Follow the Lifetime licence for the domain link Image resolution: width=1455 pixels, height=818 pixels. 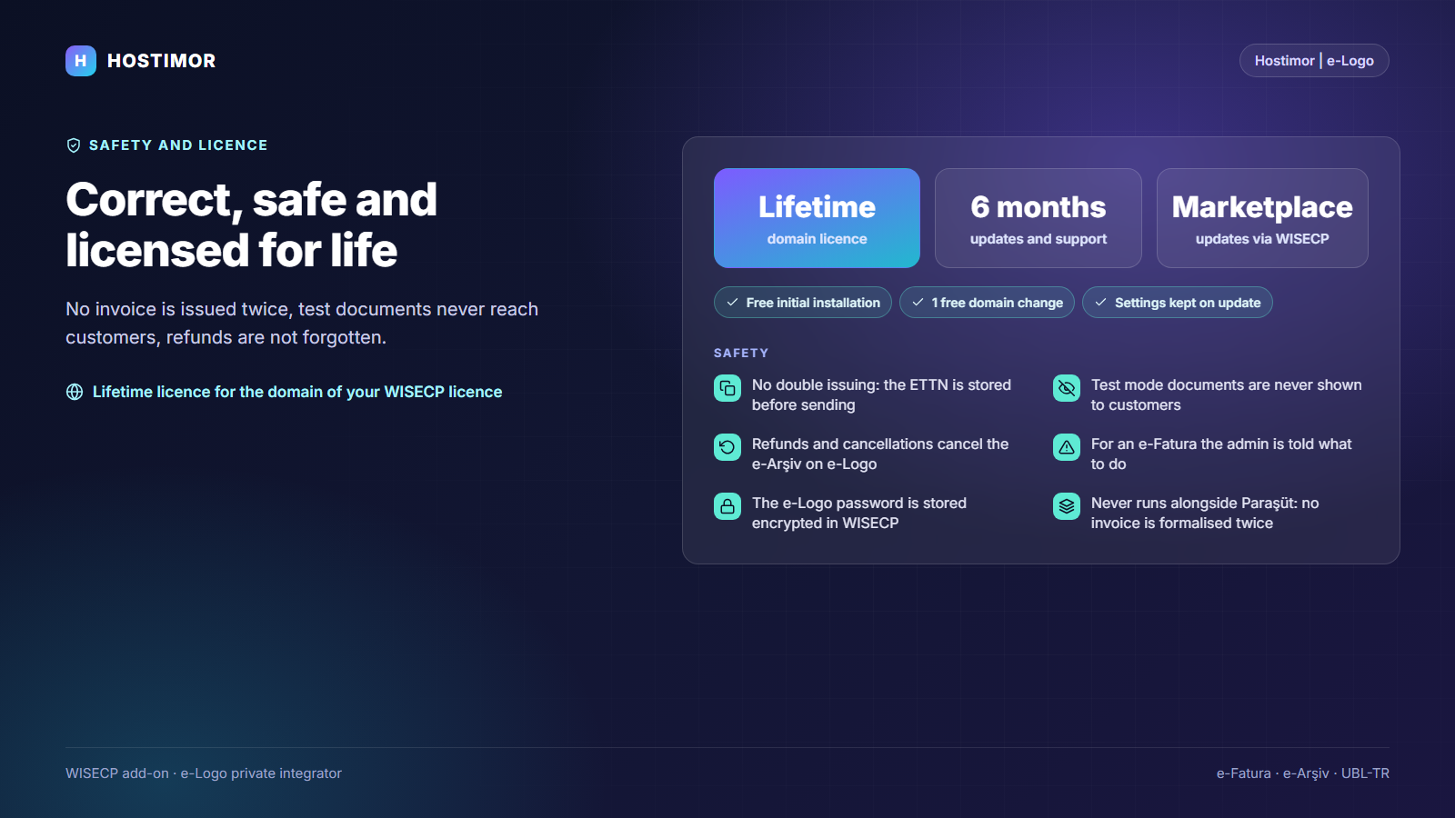[297, 392]
